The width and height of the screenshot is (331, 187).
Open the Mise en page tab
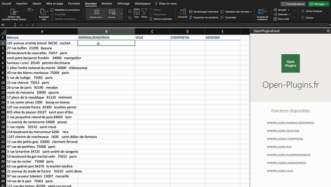[54, 4]
